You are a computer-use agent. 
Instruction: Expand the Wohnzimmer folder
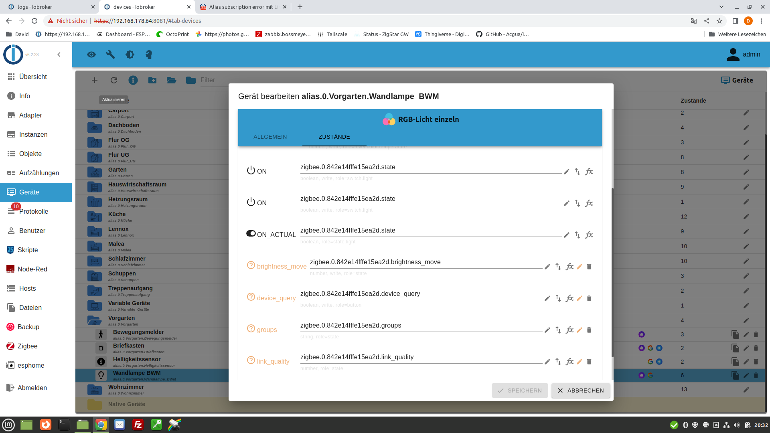click(95, 389)
